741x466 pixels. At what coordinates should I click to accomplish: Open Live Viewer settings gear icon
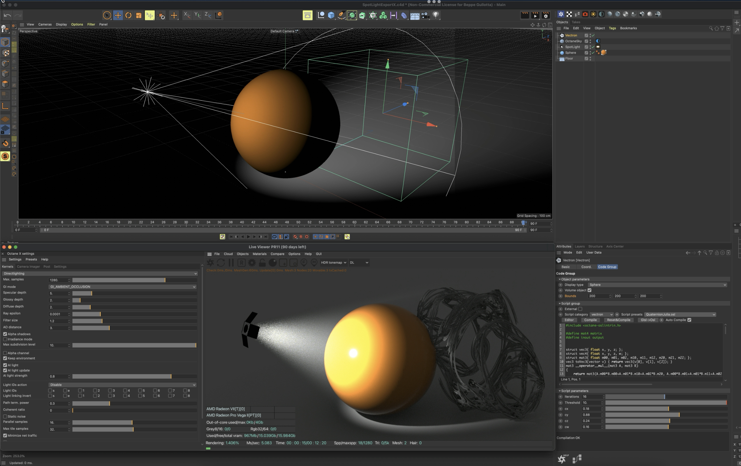(252, 263)
